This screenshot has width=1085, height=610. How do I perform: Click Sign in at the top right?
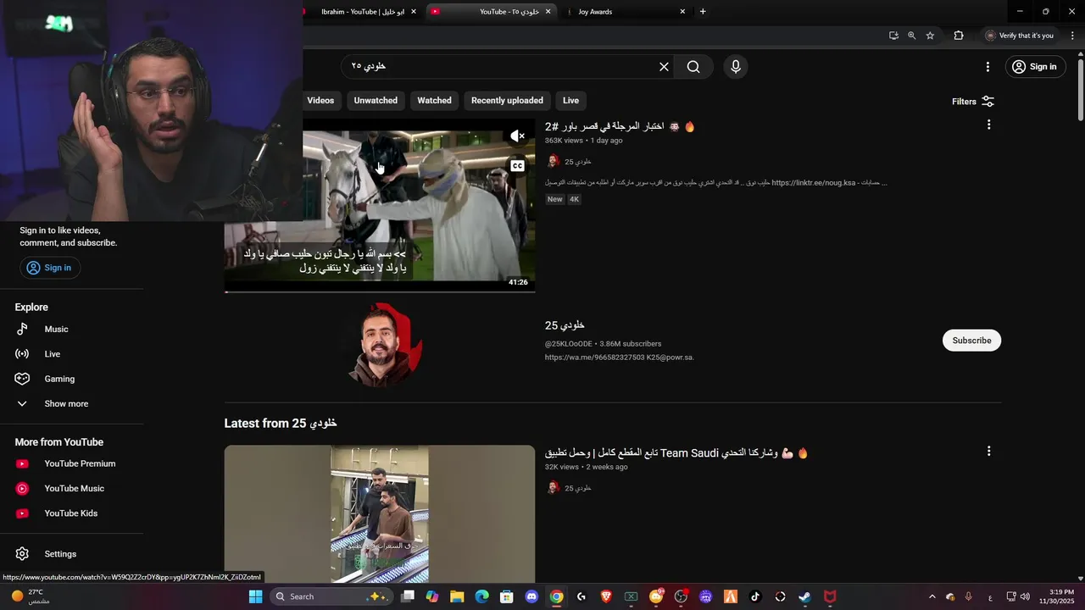pos(1035,67)
